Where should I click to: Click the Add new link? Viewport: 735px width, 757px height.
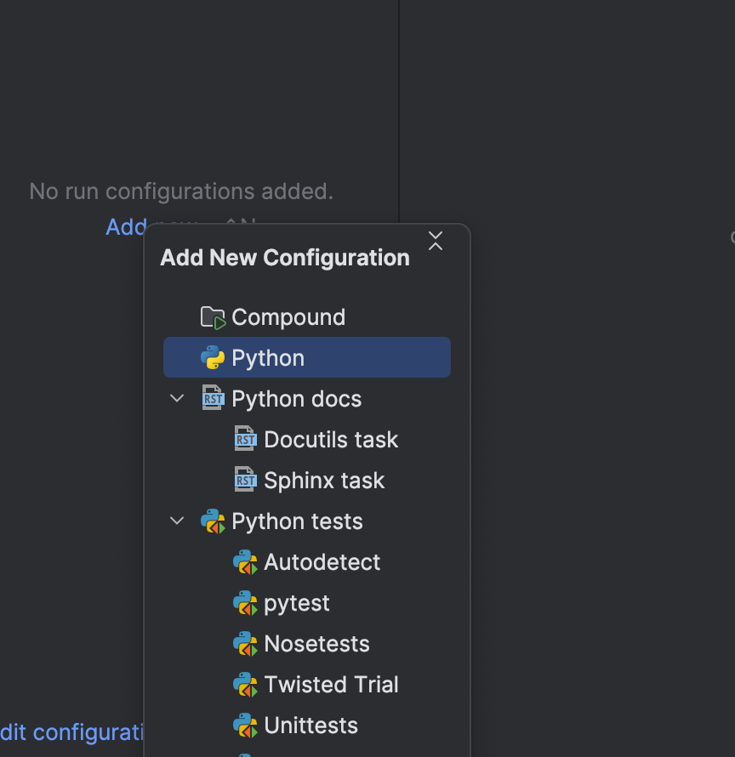(126, 227)
